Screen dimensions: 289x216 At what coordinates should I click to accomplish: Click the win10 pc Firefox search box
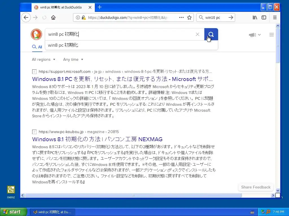point(216,18)
